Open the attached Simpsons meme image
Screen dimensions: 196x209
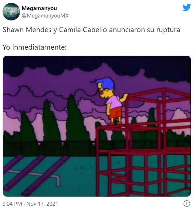click(x=97, y=126)
